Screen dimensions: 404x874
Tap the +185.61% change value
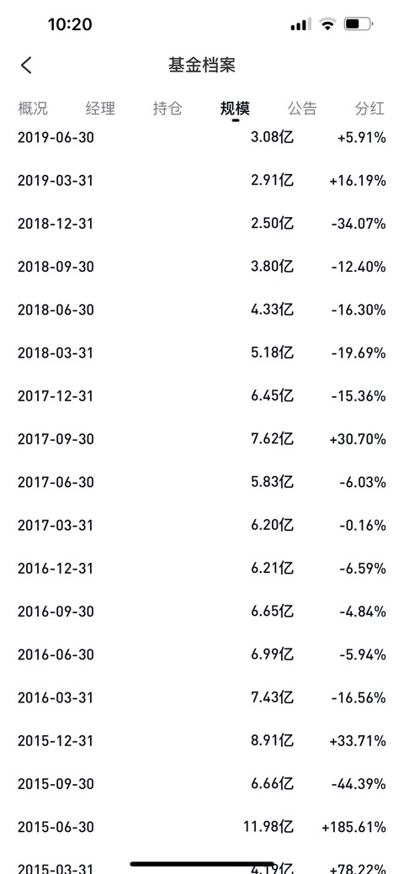pos(353,827)
